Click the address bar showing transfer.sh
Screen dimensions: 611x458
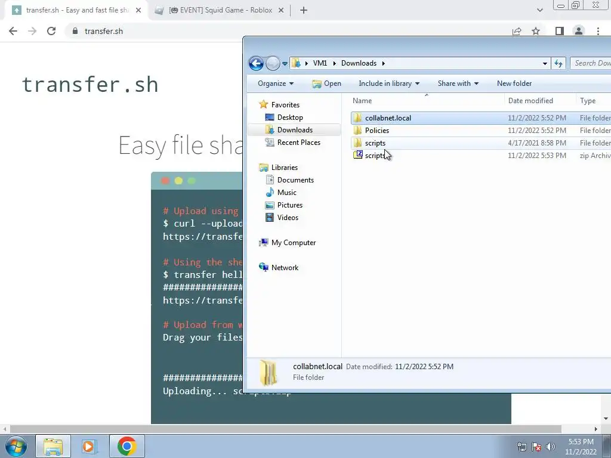coord(288,31)
